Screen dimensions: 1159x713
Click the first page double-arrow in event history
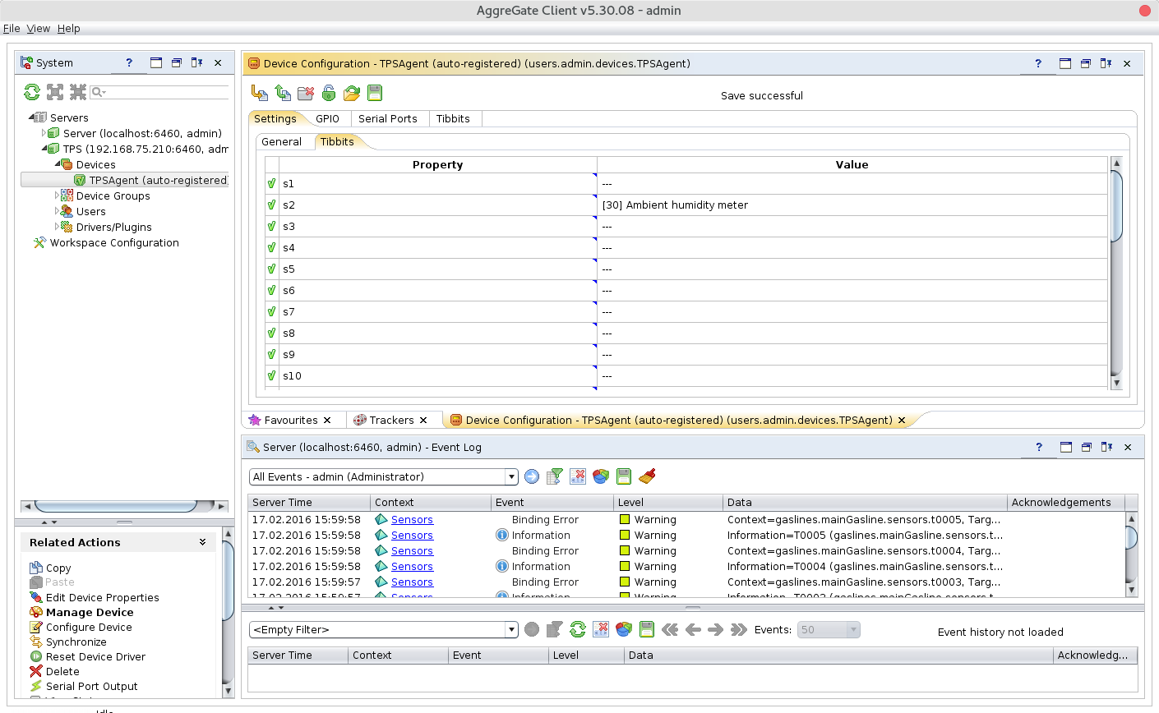(670, 629)
